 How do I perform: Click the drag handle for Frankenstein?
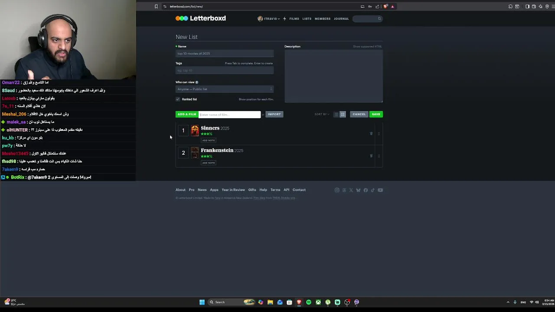point(379,156)
